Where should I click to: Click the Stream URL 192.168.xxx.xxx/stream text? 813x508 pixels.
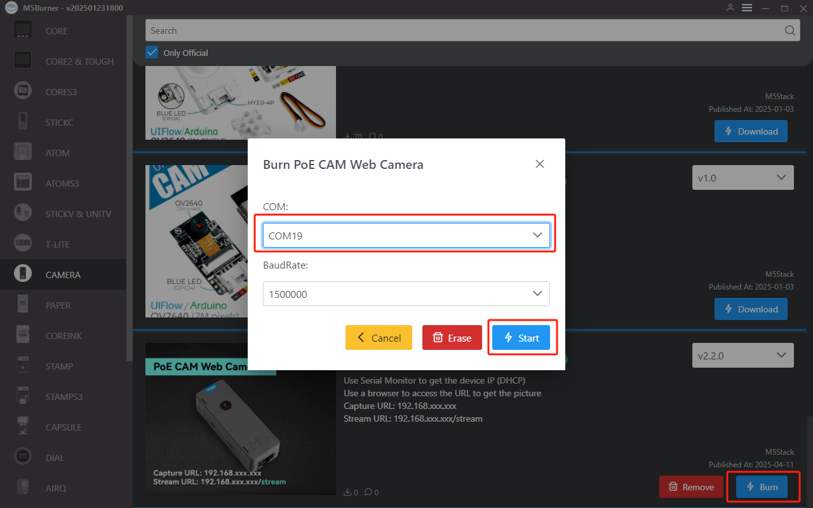(413, 418)
